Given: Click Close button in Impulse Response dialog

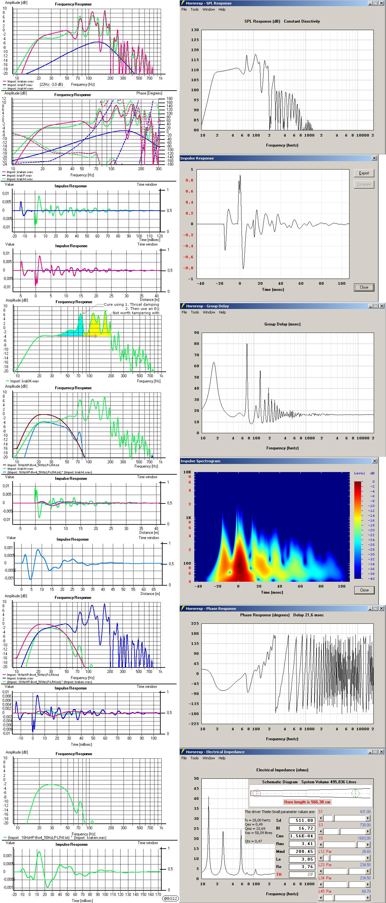Looking at the screenshot, I should click(x=364, y=287).
